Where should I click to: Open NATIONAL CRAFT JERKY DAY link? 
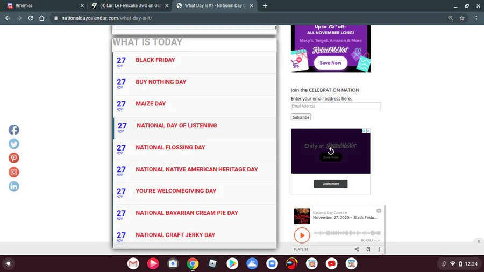click(x=175, y=235)
